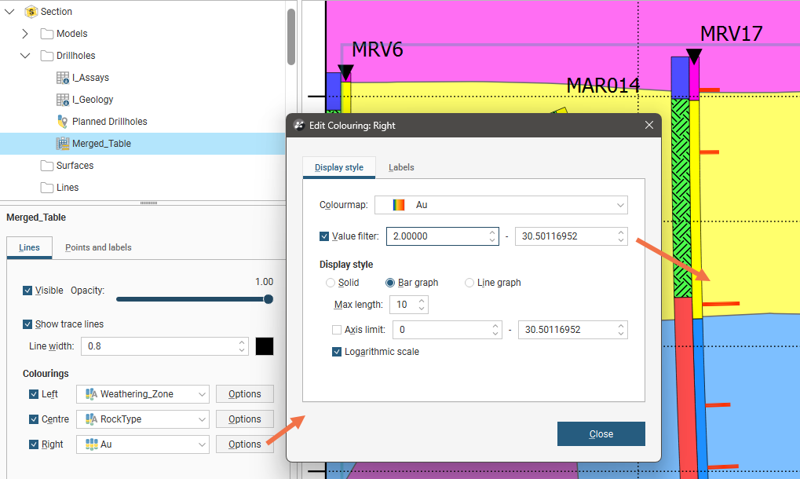Collapse the Drillholes folder
This screenshot has width=800, height=479.
(25, 56)
